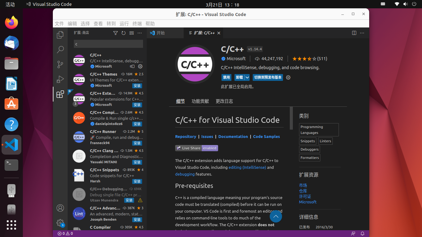Select the Debuggers category tag
This screenshot has height=237, width=422.
pos(310,149)
